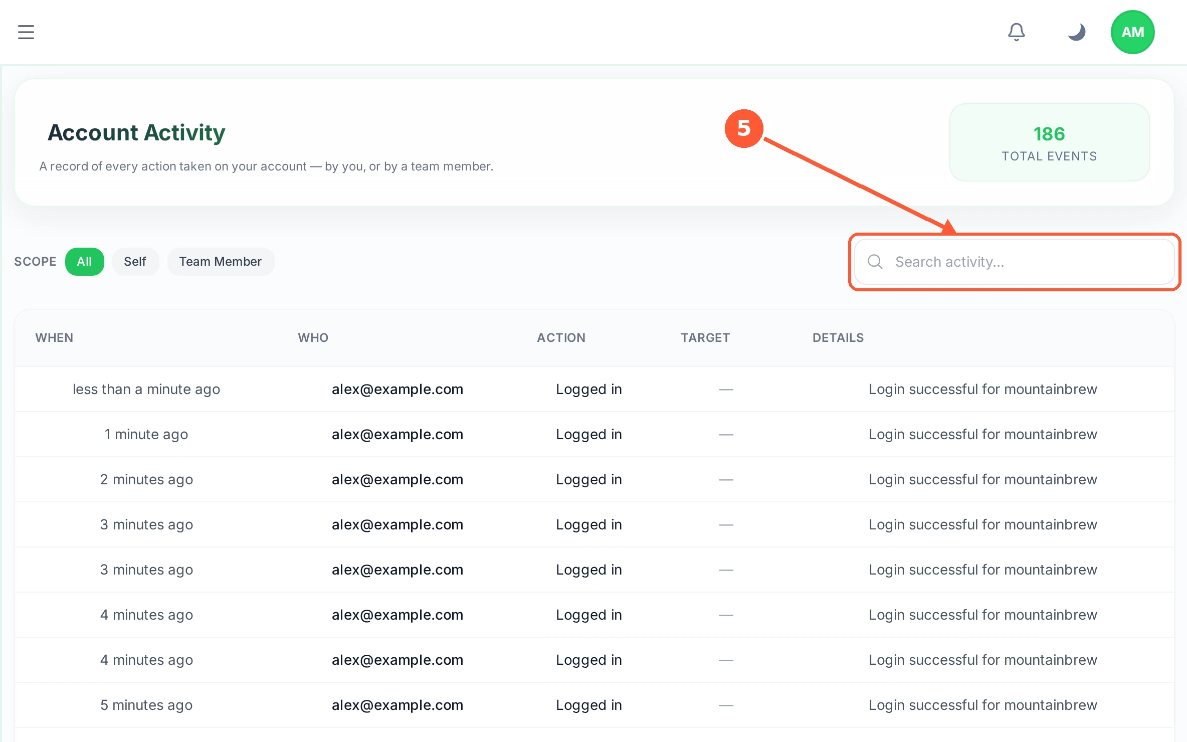
Task: Click the SCOPE label
Action: point(35,262)
